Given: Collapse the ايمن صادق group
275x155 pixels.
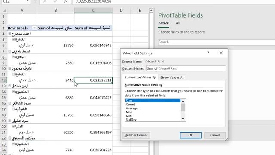Looking at the screenshot, I should pos(10,86).
